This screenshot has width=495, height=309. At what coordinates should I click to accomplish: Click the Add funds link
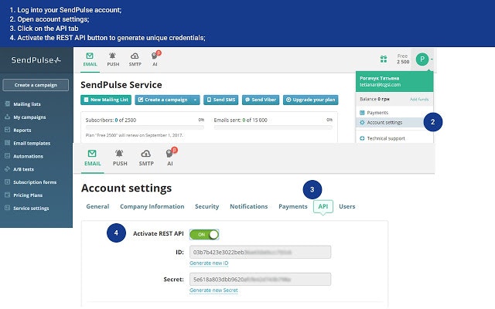pyautogui.click(x=419, y=100)
